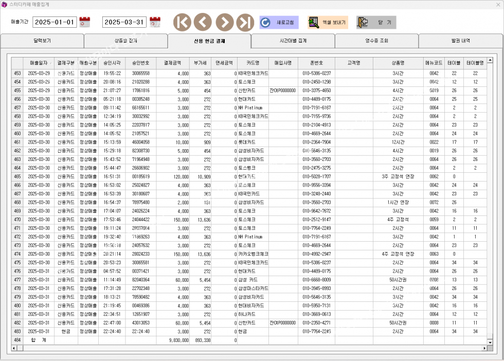Click the 120,000 payment amount cell
This screenshot has width=504, height=361.
point(173,176)
